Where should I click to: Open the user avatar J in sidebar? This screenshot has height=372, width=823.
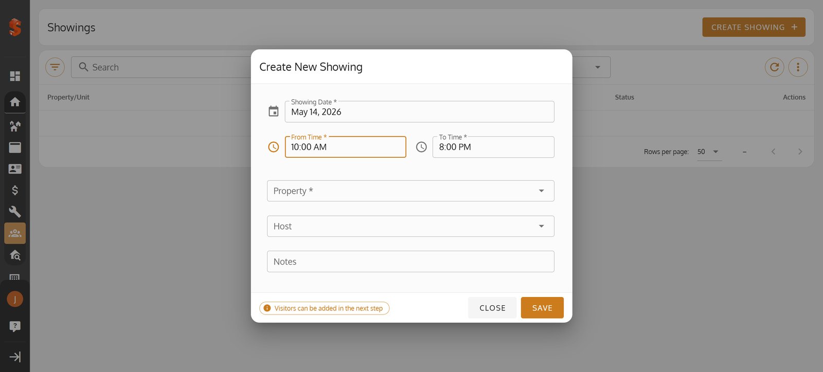click(x=15, y=299)
